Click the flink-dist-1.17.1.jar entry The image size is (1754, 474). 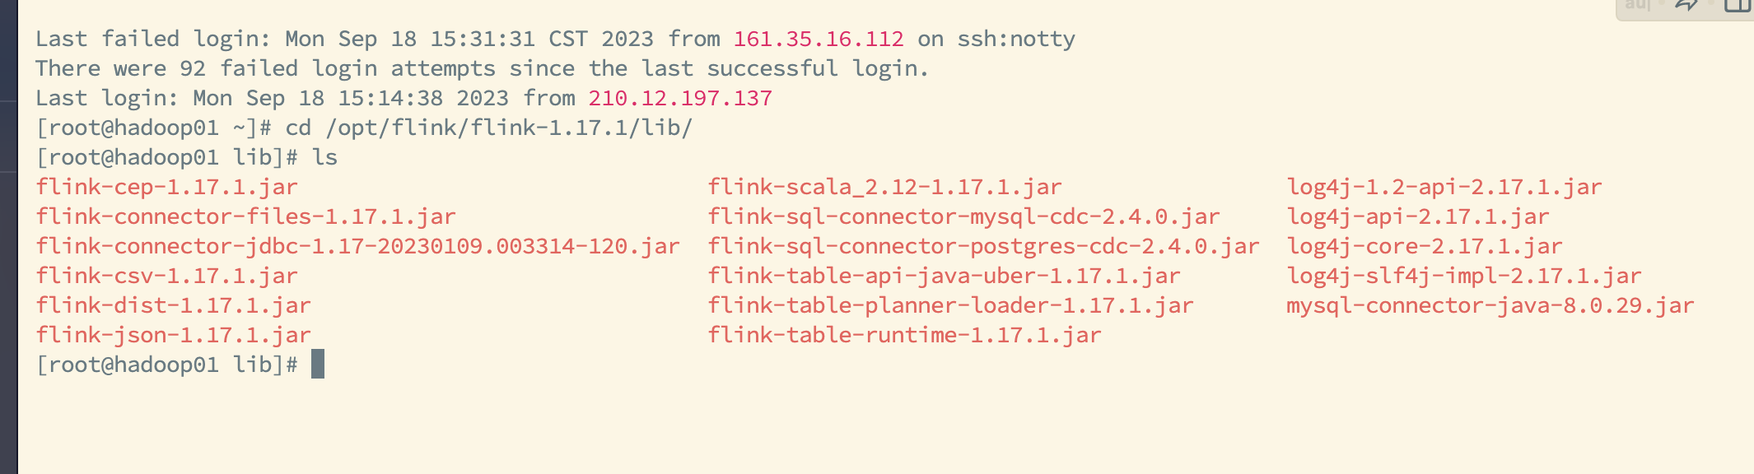(x=174, y=306)
